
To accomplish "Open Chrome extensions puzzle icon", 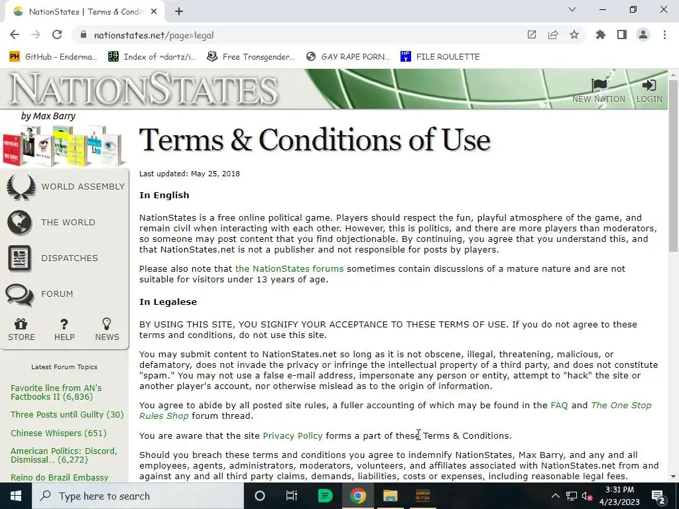I will (x=601, y=35).
